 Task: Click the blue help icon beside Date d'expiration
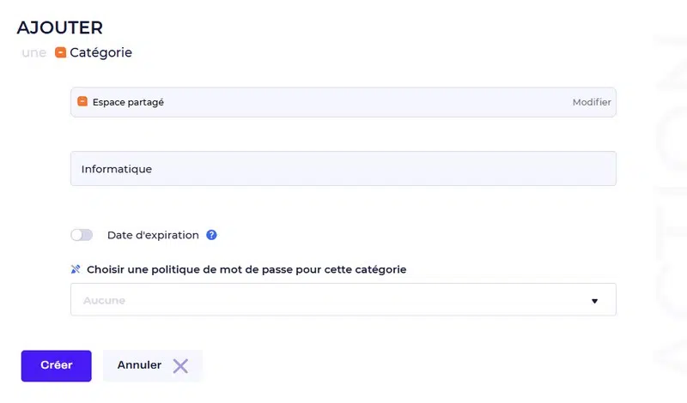(x=211, y=235)
